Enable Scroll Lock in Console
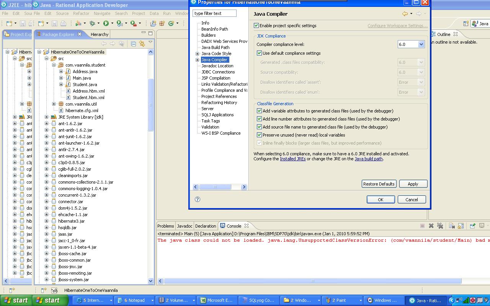Viewport: 490px width, 306px height. tap(461, 226)
